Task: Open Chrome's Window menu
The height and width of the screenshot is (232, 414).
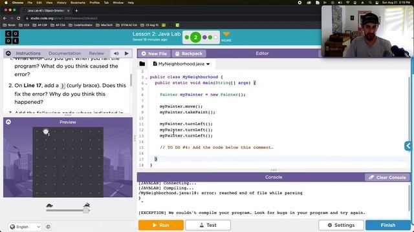Action: pos(118,3)
